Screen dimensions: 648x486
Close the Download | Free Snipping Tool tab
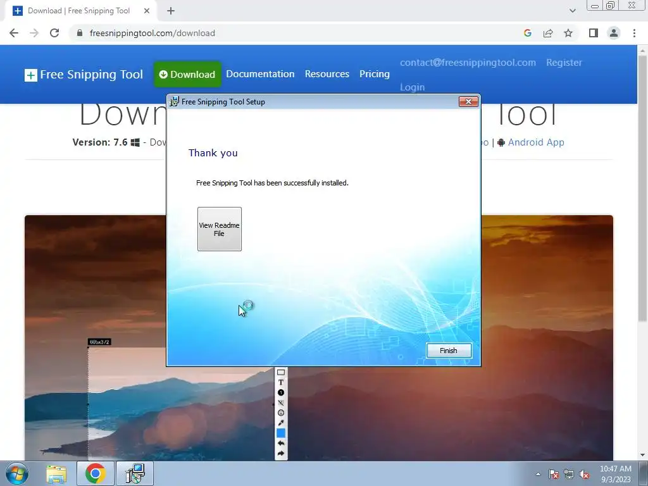pos(147,11)
